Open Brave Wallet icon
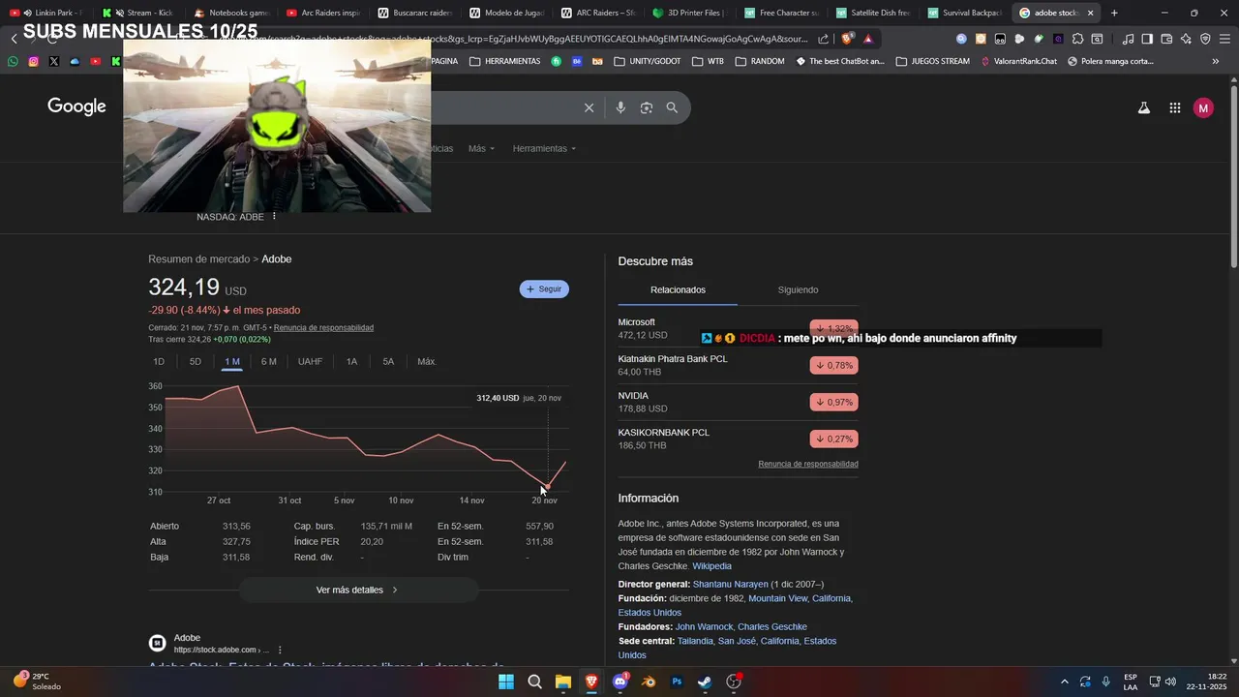The image size is (1239, 697). (1166, 39)
